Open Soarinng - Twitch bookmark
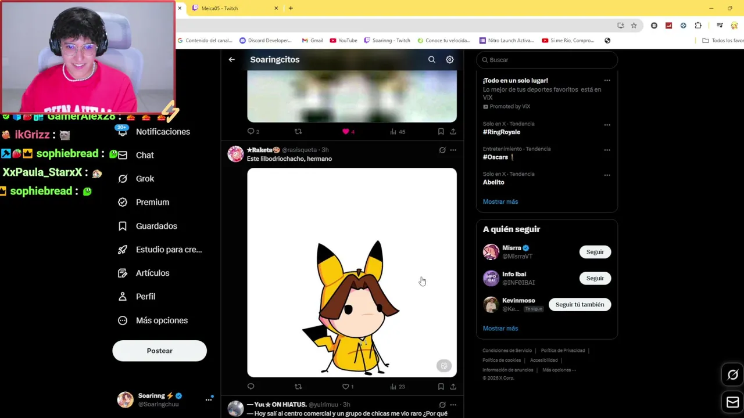 point(387,41)
